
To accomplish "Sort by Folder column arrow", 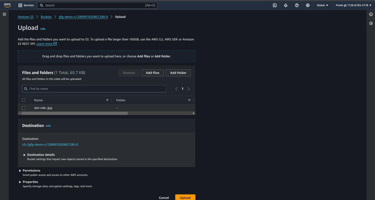I will point(189,100).
